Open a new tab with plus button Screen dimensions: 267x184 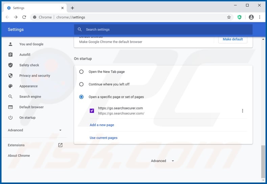click(x=72, y=8)
